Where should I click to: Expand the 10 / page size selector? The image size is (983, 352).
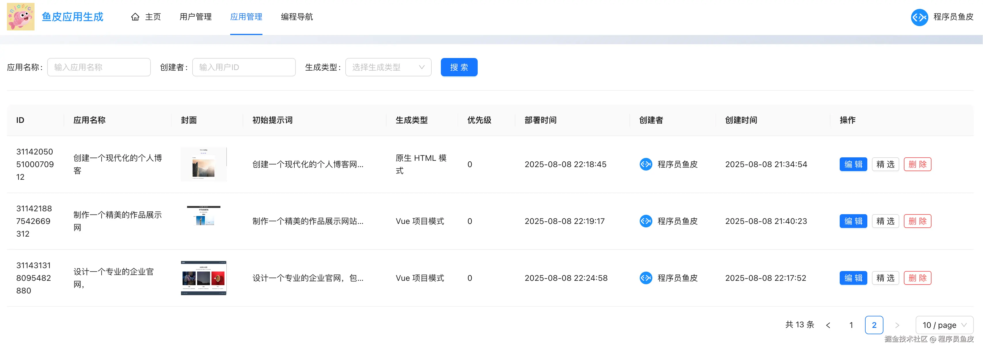(944, 325)
